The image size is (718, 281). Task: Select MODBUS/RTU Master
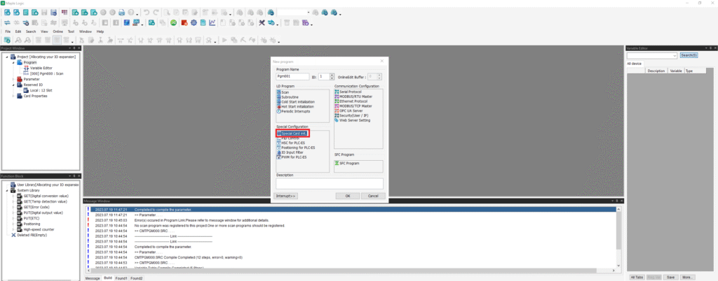tap(353, 96)
